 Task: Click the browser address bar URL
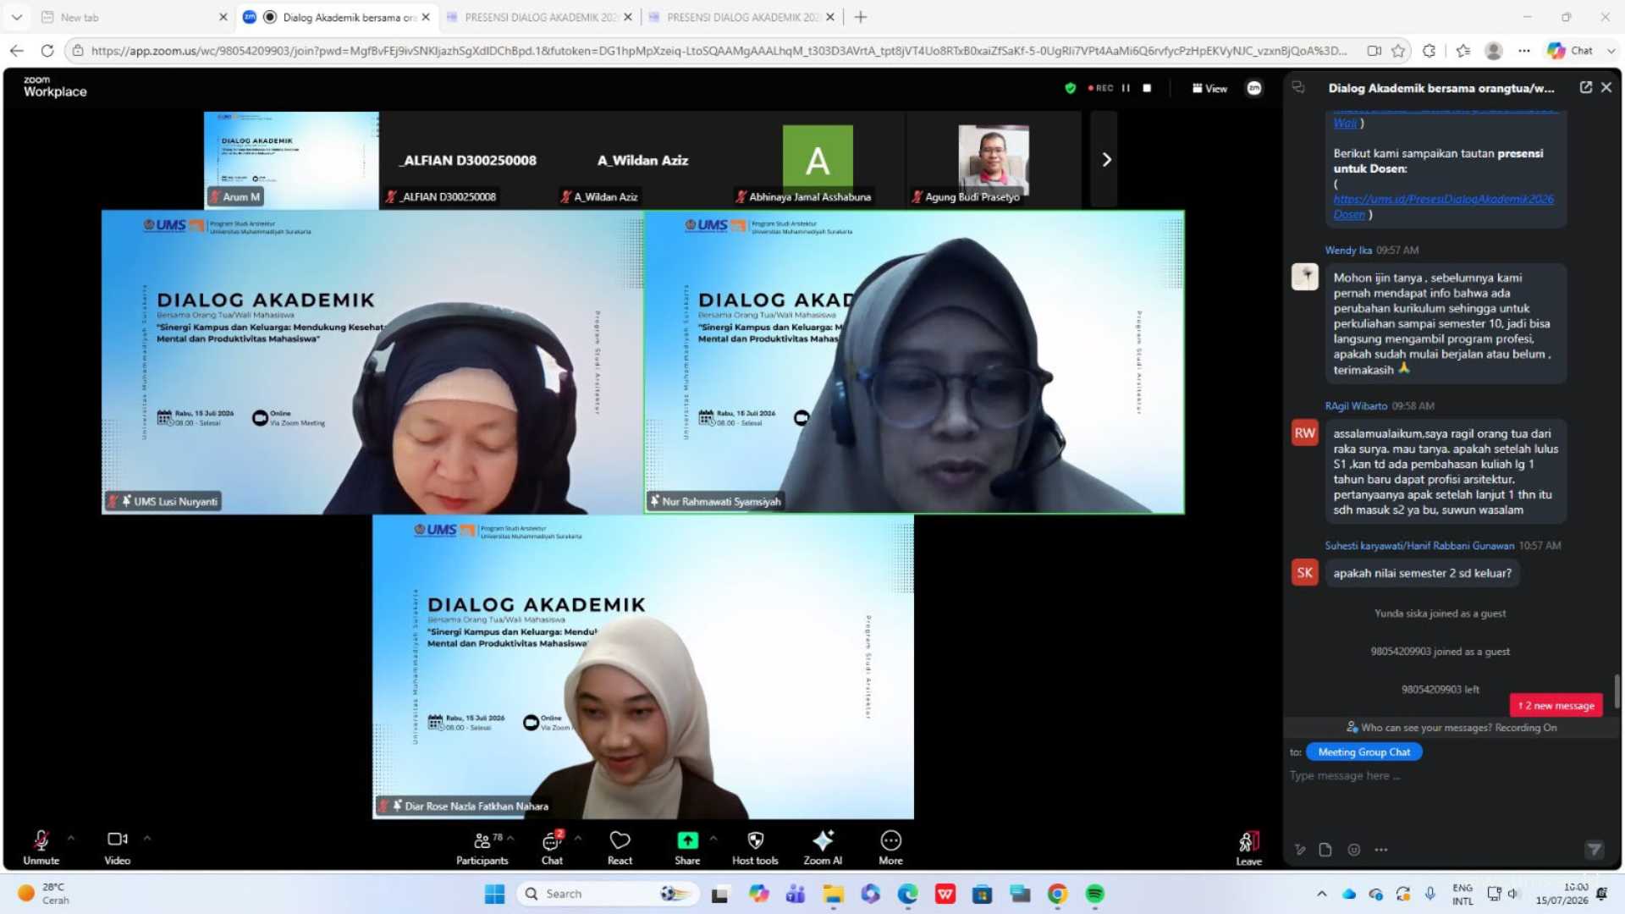pos(719,51)
